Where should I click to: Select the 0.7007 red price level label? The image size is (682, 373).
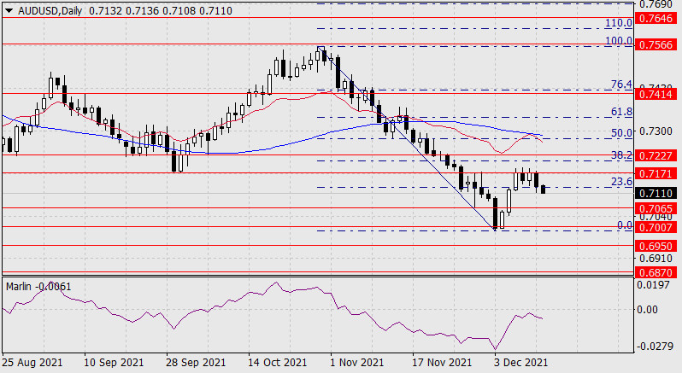(x=656, y=228)
